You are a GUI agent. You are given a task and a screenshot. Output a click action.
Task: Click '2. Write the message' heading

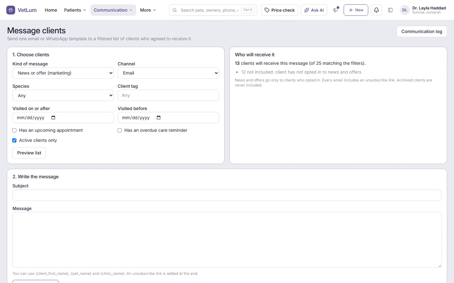tap(36, 177)
